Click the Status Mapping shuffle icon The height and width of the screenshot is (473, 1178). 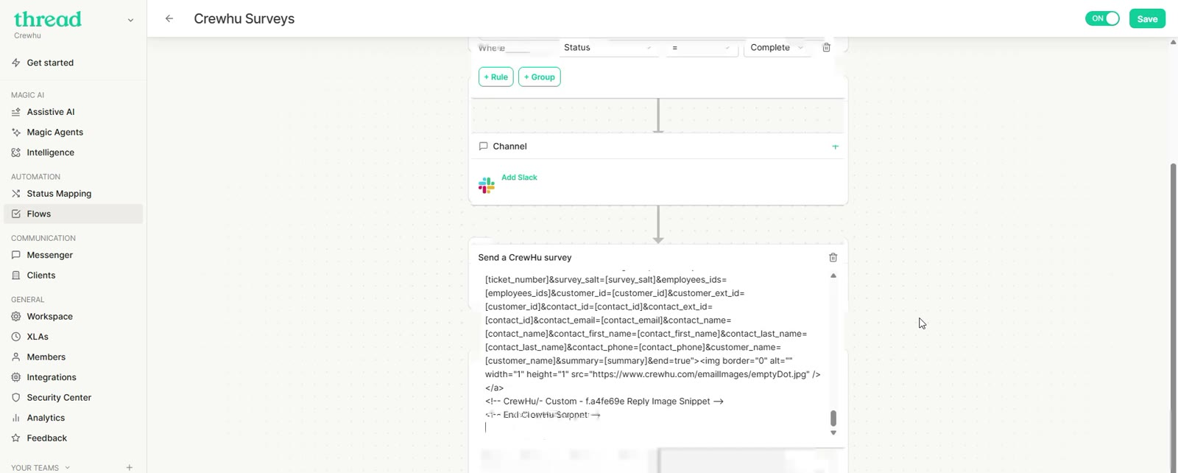pyautogui.click(x=16, y=194)
